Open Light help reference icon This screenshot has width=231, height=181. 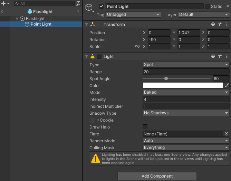click(213, 56)
